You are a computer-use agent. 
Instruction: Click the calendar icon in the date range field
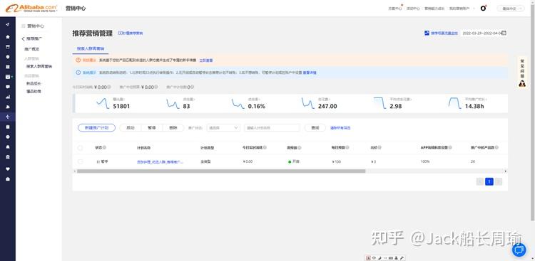coord(504,33)
